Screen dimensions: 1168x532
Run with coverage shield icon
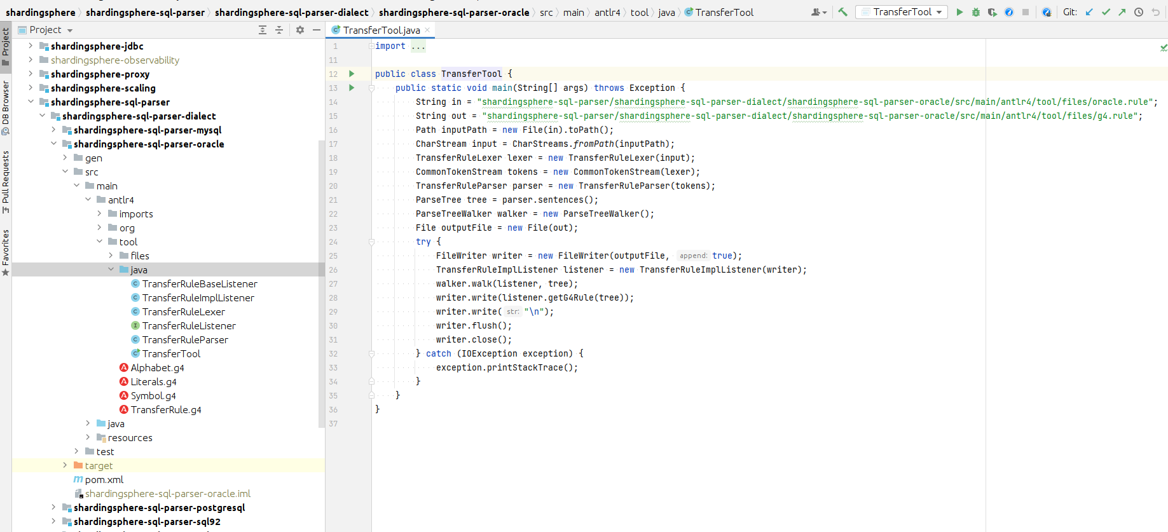993,12
